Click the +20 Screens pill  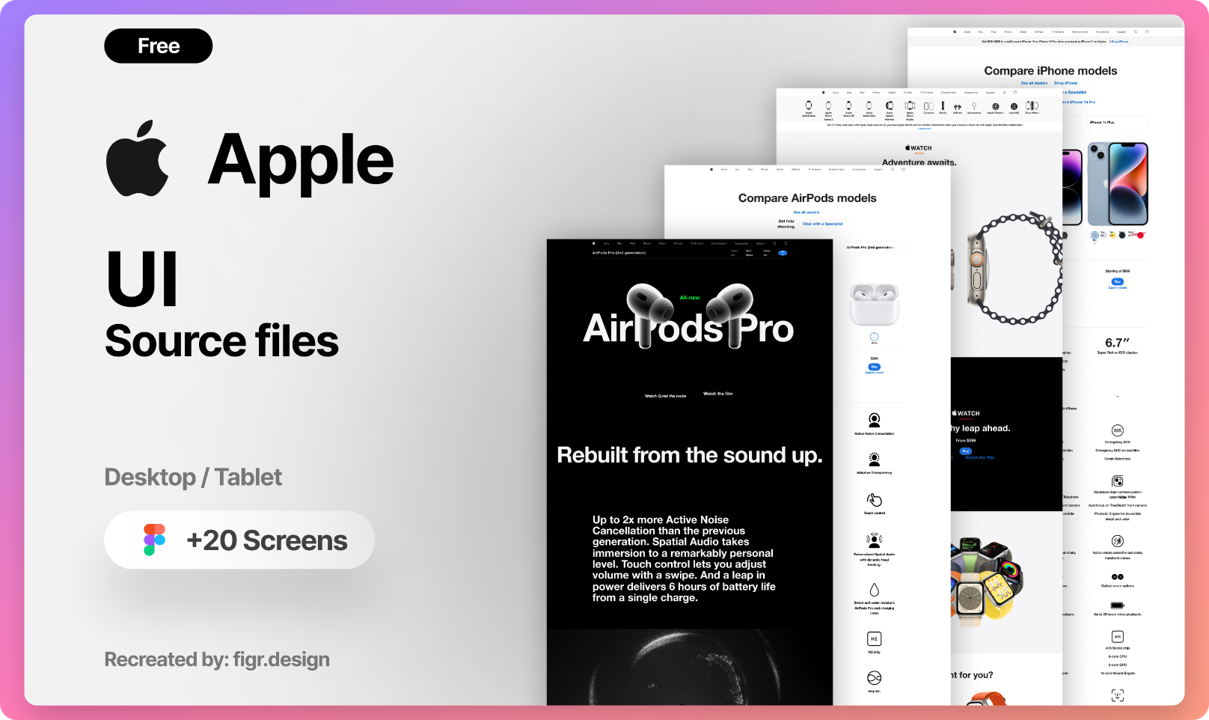[239, 540]
